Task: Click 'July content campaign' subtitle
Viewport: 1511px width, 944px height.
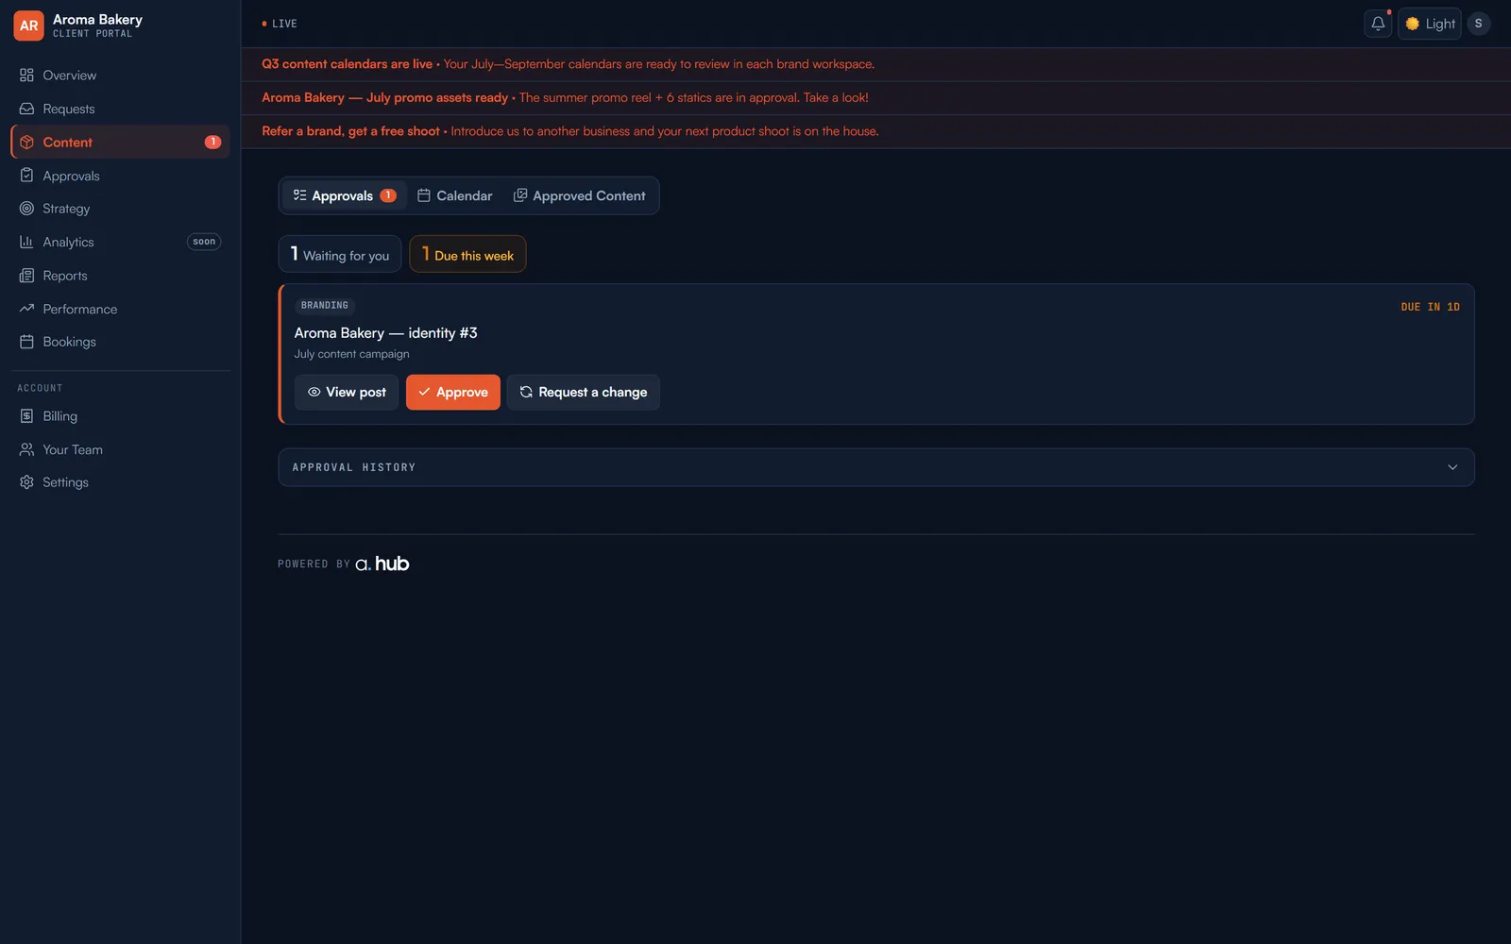Action: 351,354
